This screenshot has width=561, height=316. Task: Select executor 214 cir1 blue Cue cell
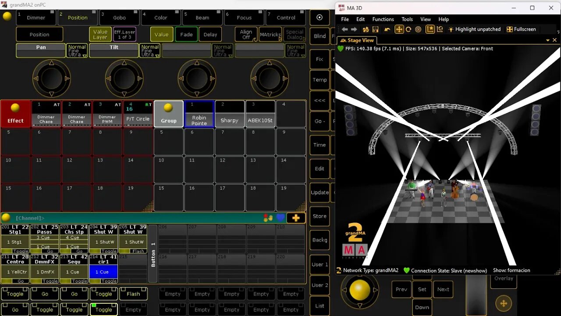click(x=103, y=272)
